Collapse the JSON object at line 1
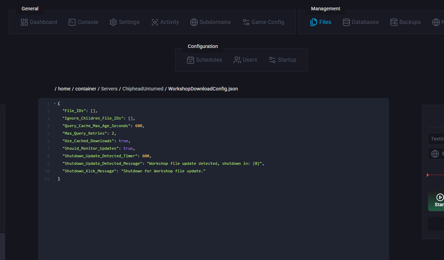 55,103
